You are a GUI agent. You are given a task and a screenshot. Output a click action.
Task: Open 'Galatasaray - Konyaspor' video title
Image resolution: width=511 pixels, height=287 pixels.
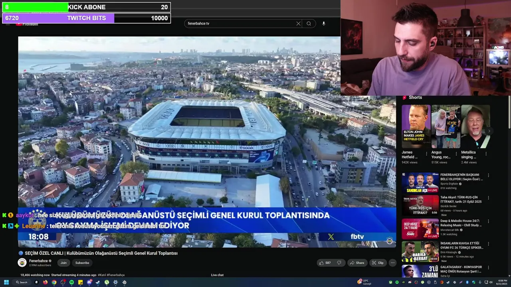pyautogui.click(x=461, y=269)
